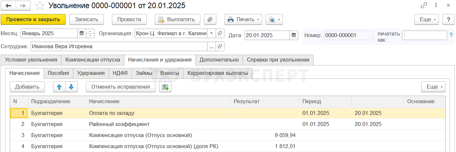Copy the document link via chain icon
The image size is (456, 152).
click(x=424, y=6)
